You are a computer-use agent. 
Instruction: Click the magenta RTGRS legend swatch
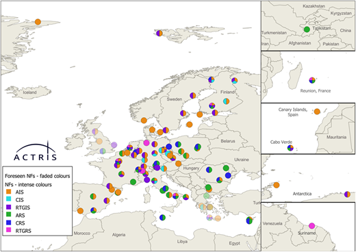(x=9, y=230)
